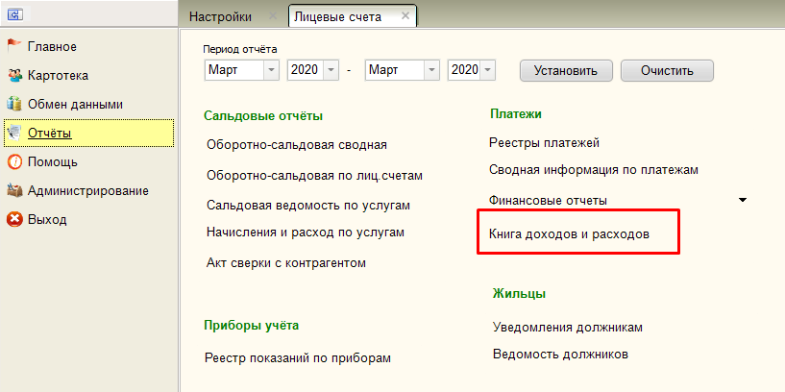Expand the Финансовые отчеты submenu arrow
This screenshot has height=392, width=785.
coord(743,200)
